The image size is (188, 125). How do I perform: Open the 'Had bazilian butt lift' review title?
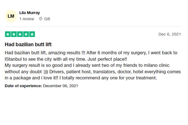pyautogui.click(x=28, y=44)
